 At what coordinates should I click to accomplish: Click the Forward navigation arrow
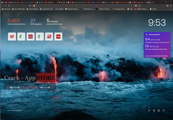click(x=6, y=6)
